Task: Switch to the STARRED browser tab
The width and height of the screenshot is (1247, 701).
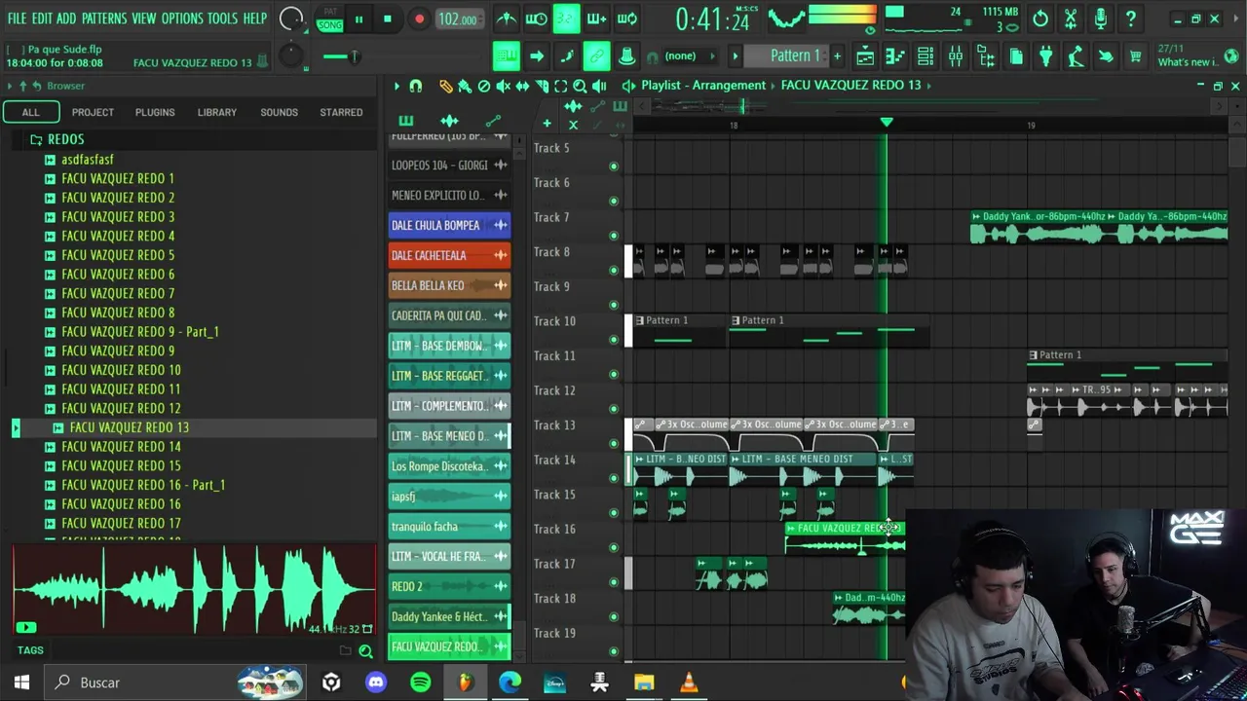Action: [341, 112]
